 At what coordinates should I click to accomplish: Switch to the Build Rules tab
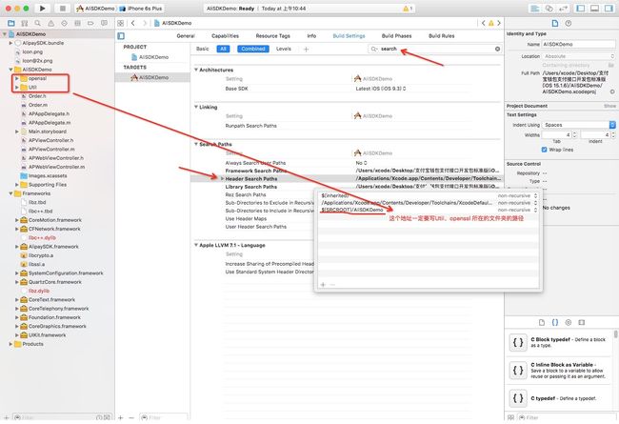[441, 36]
